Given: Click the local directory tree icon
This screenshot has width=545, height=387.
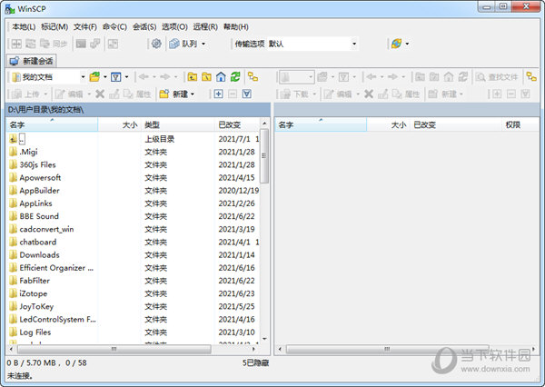Looking at the screenshot, I should coord(253,76).
